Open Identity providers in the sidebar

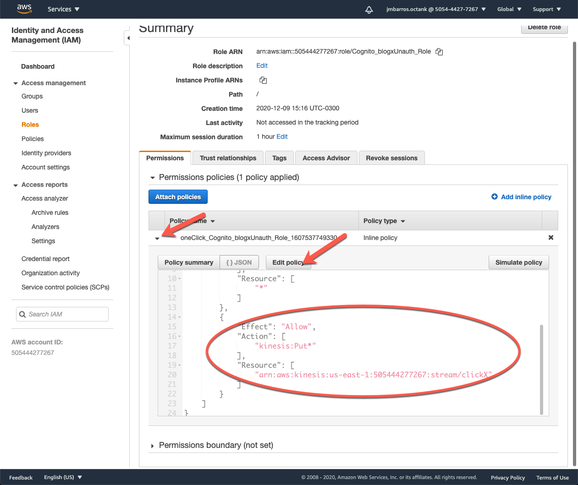pos(46,153)
